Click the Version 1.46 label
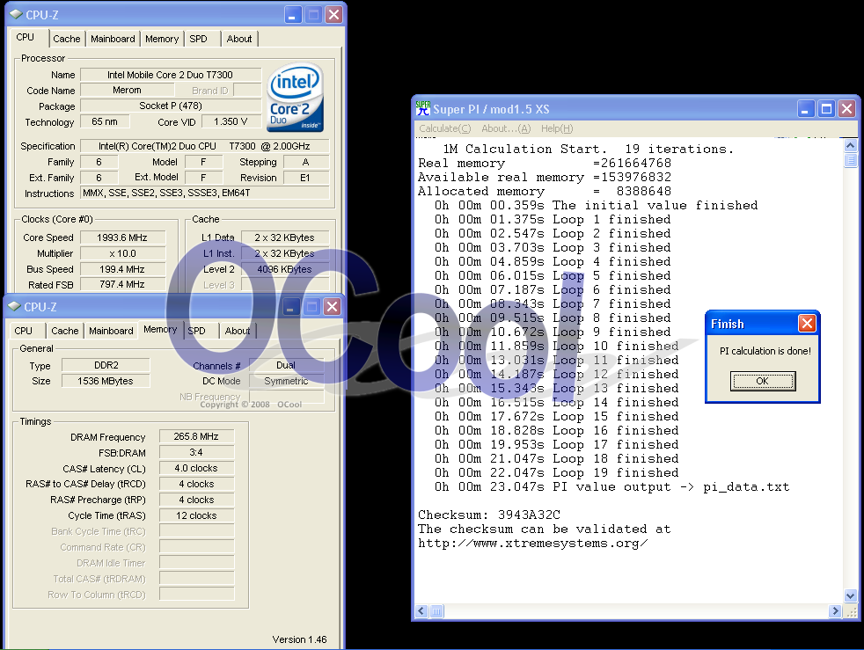Image resolution: width=864 pixels, height=650 pixels. 299,639
